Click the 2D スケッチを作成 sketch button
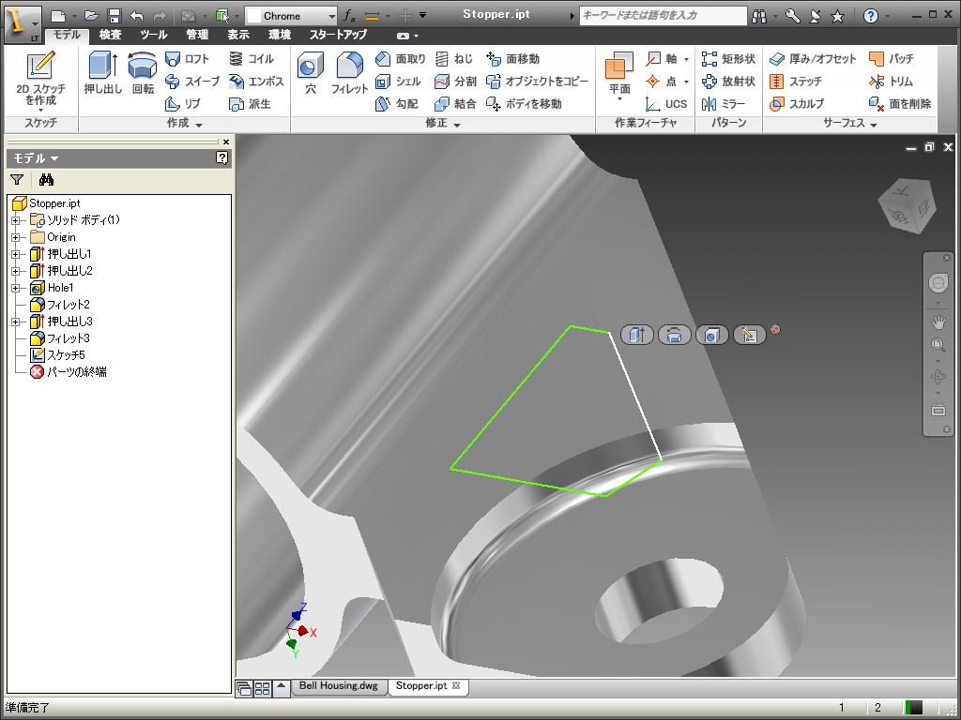The height and width of the screenshot is (720, 961). 40,79
